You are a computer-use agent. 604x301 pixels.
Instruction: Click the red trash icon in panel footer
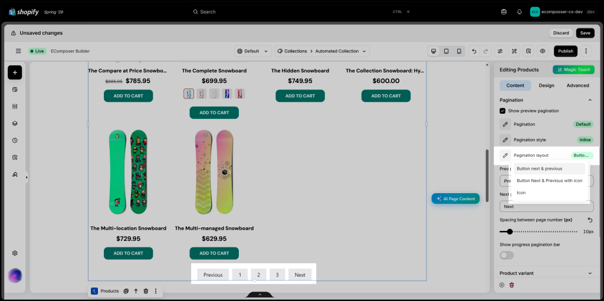[511, 285]
